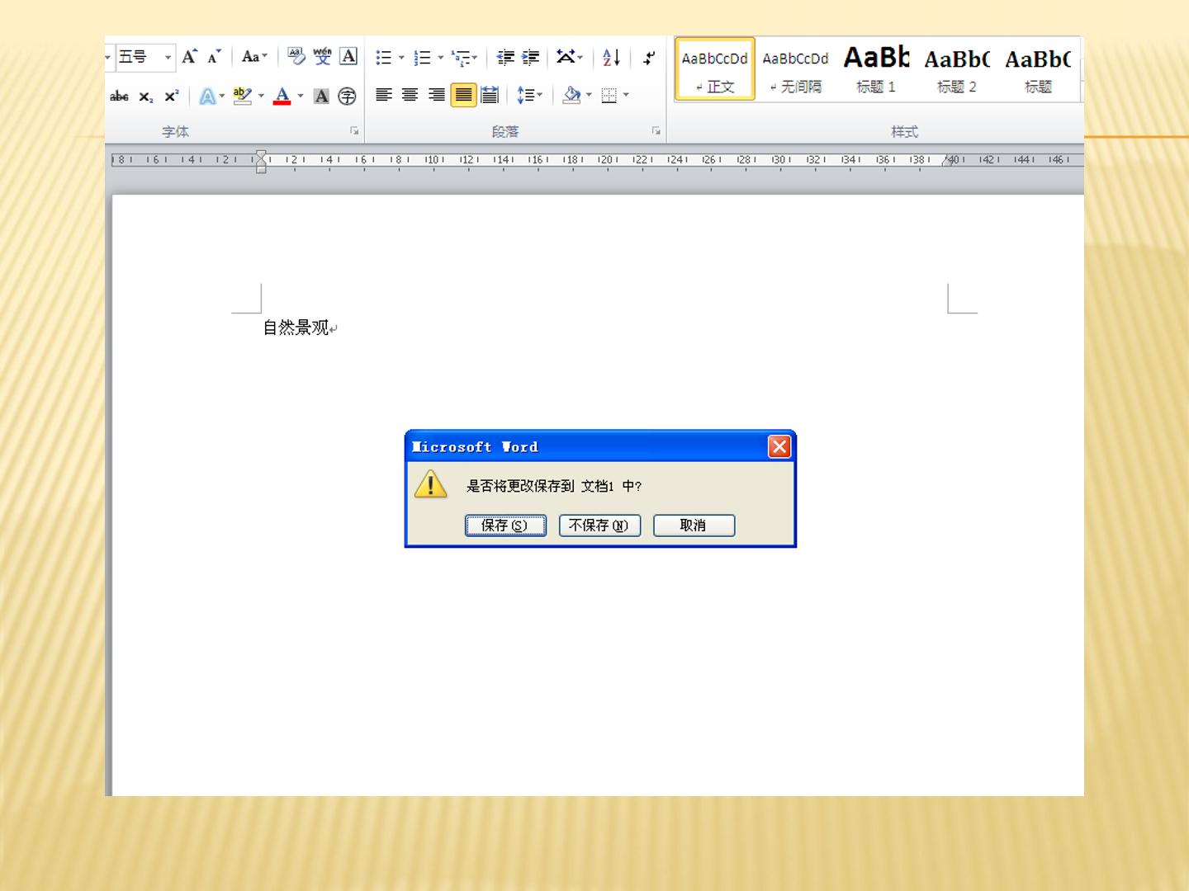The width and height of the screenshot is (1189, 891).
Task: Toggle character shading A button
Action: point(322,97)
